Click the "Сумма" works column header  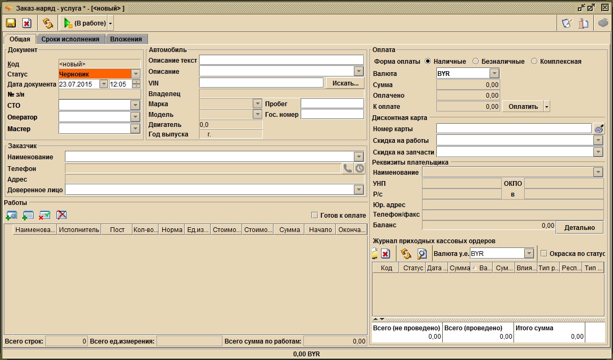tap(289, 230)
